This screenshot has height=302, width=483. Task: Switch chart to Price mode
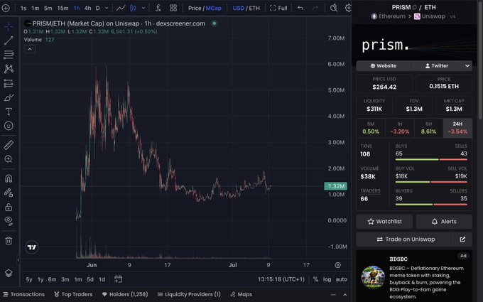click(195, 8)
